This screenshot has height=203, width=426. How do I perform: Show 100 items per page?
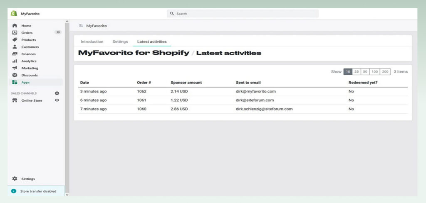pyautogui.click(x=375, y=71)
